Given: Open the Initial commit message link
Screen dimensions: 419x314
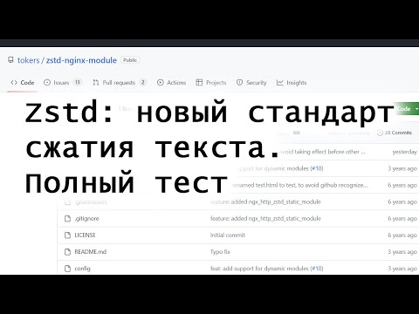Looking at the screenshot, I should [x=228, y=235].
